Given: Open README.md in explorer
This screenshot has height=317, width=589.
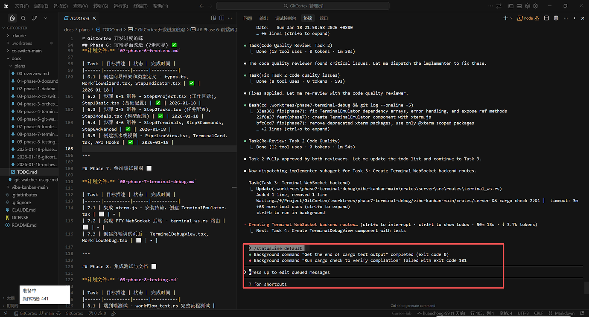Looking at the screenshot, I should coord(29,225).
